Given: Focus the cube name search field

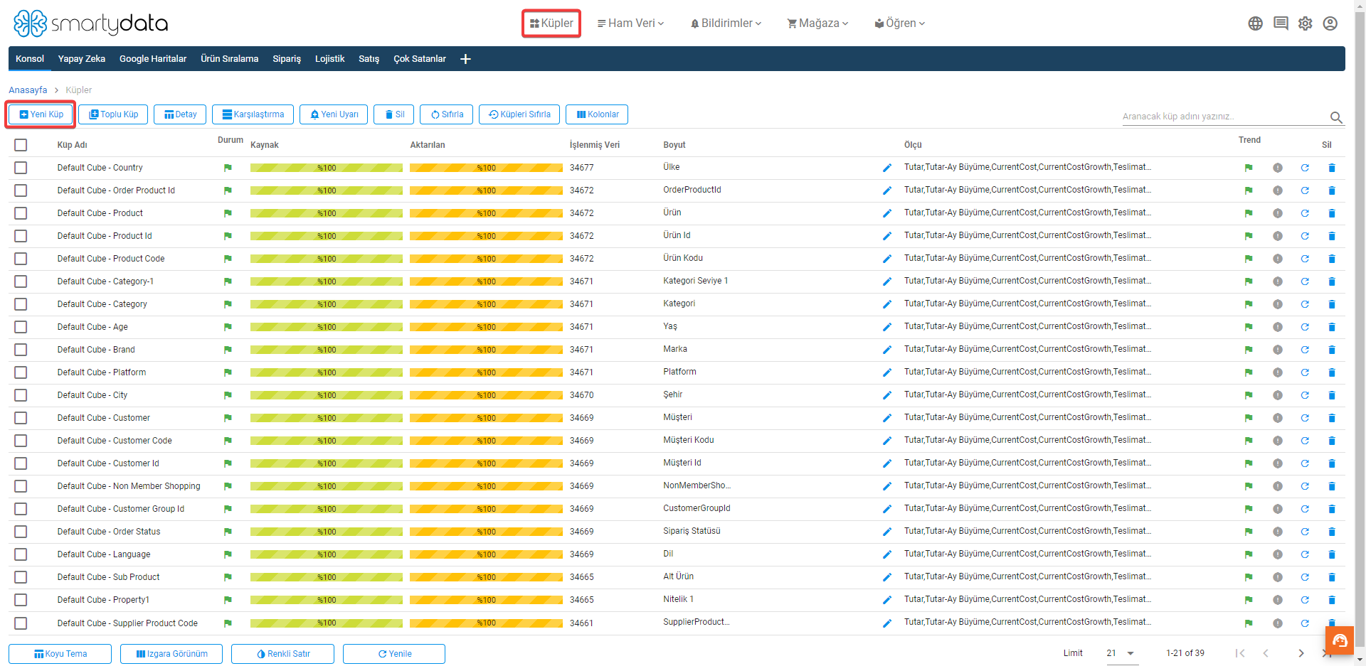Looking at the screenshot, I should click(x=1224, y=117).
